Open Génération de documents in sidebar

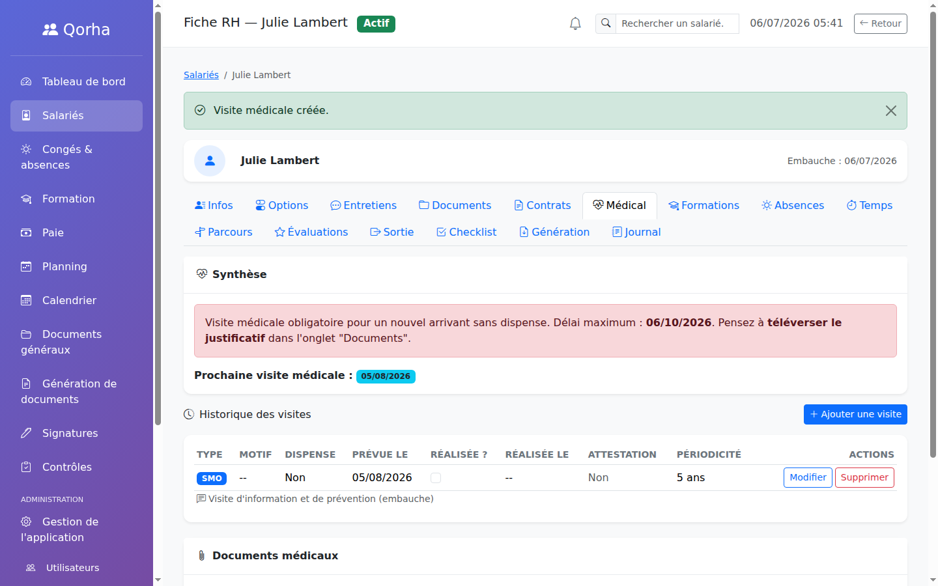[76, 391]
